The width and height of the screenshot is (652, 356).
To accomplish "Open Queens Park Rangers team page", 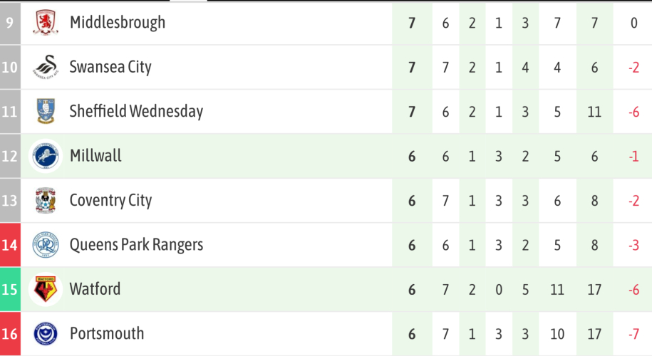I will 136,245.
